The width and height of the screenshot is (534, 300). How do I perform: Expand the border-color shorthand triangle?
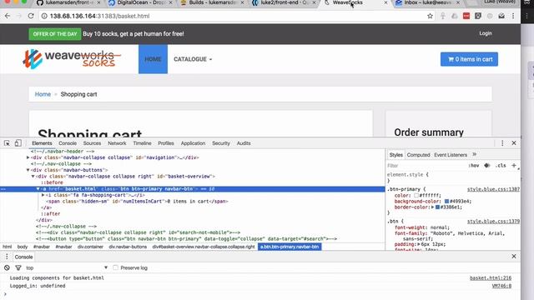point(432,207)
